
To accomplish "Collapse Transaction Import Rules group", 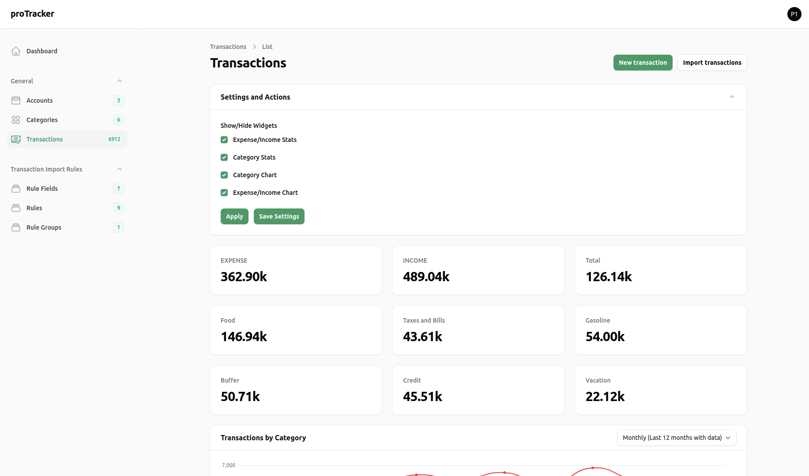I will [119, 169].
